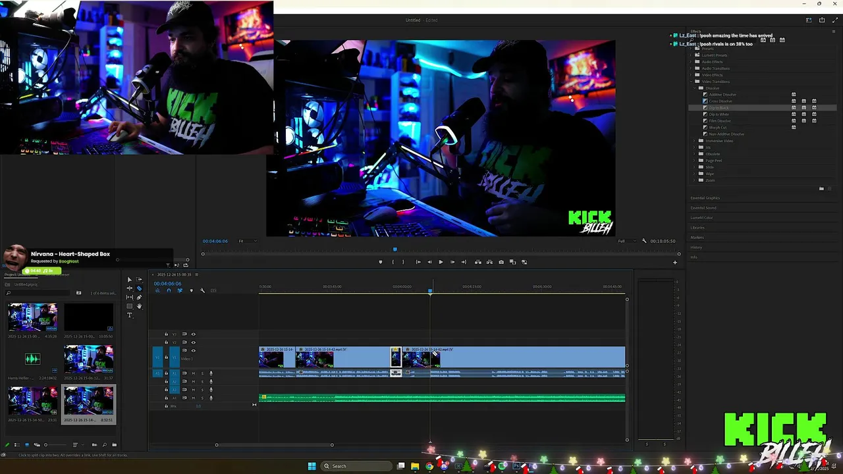The width and height of the screenshot is (843, 474).
Task: Expand the Lumetri Presets folder
Action: pos(690,55)
